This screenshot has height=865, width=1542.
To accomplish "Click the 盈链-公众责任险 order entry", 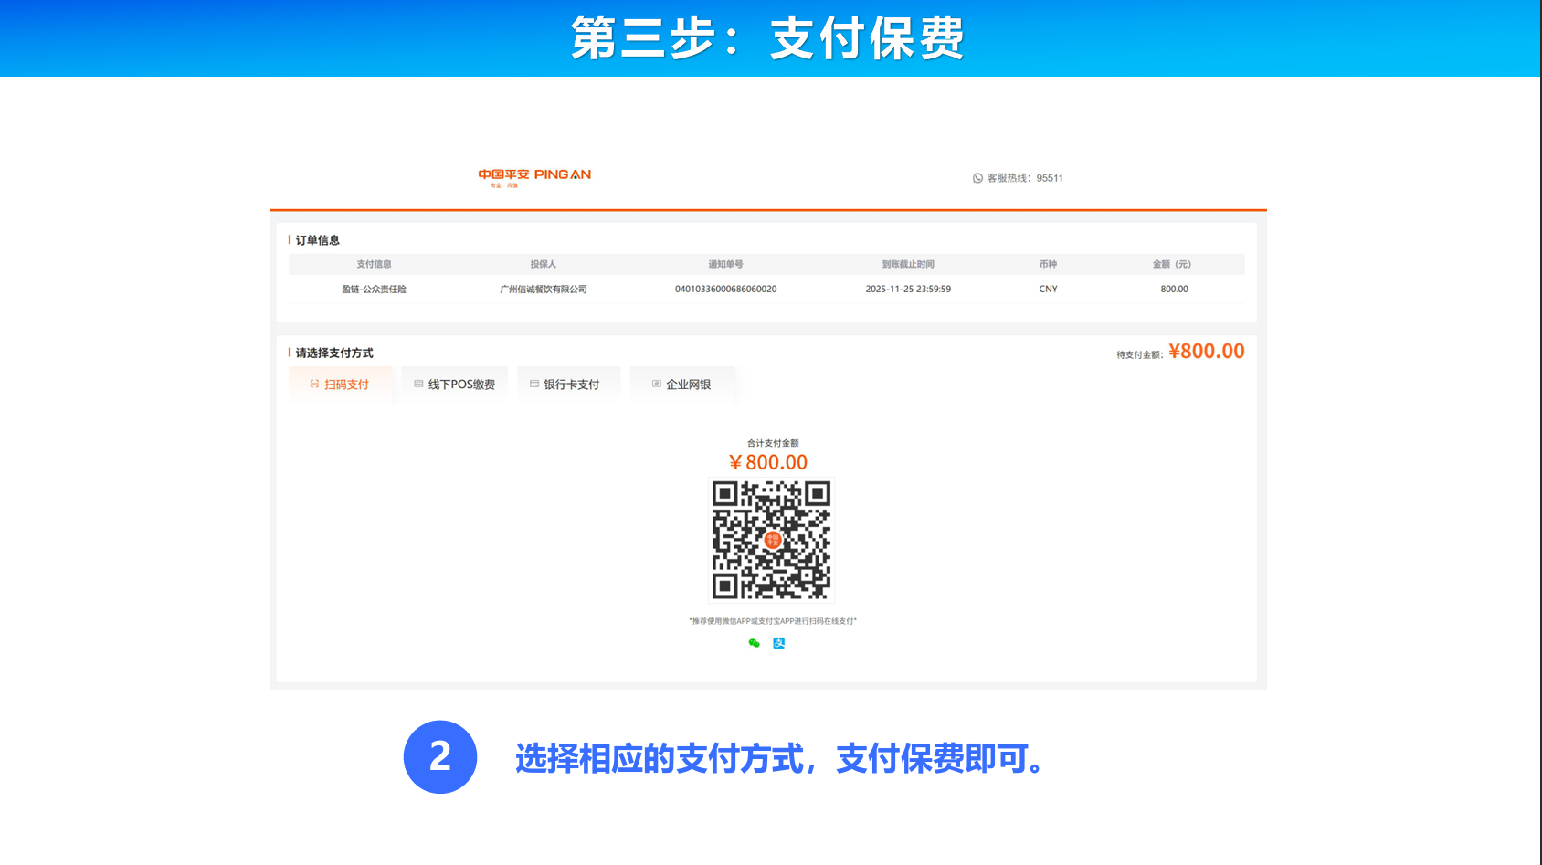I will (x=374, y=289).
